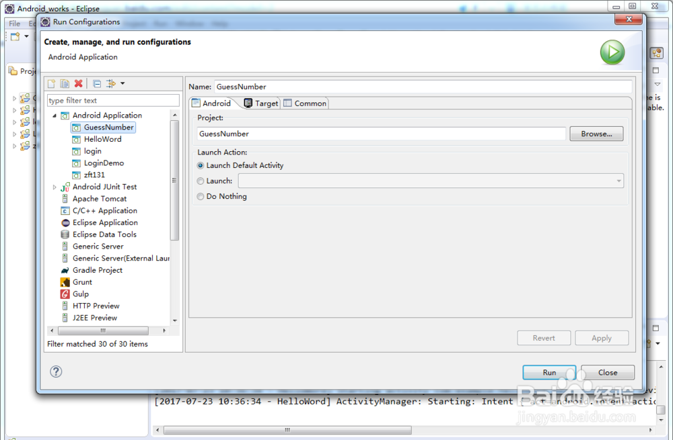Expand last project in Eclipse Project Explorer
The width and height of the screenshot is (673, 440).
pos(14,146)
